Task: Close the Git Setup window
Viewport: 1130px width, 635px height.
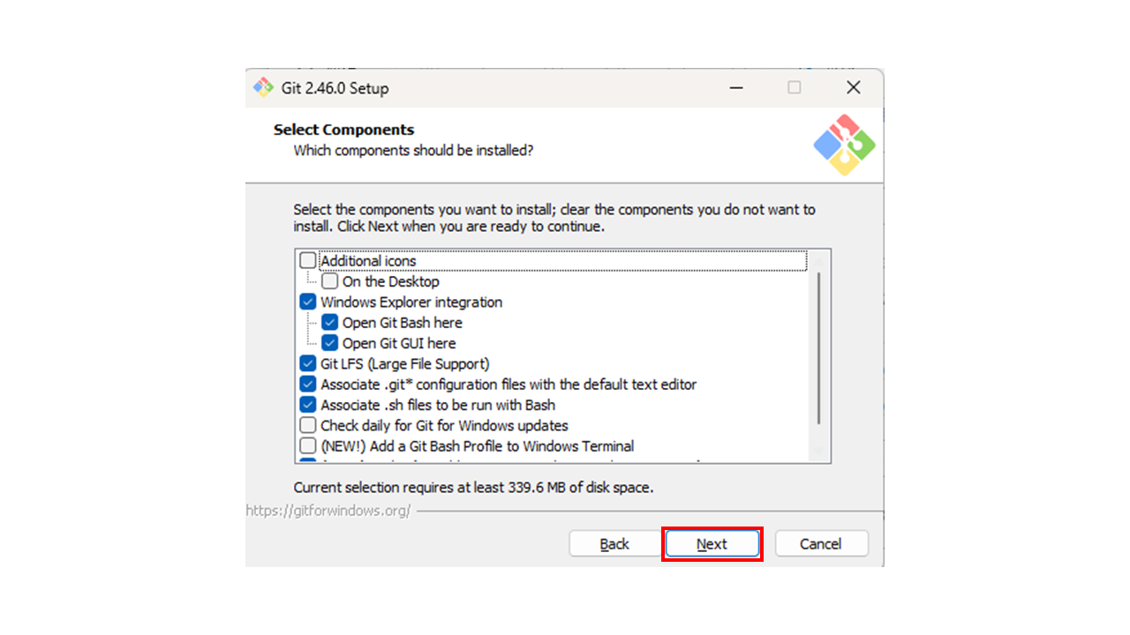Action: coord(853,87)
